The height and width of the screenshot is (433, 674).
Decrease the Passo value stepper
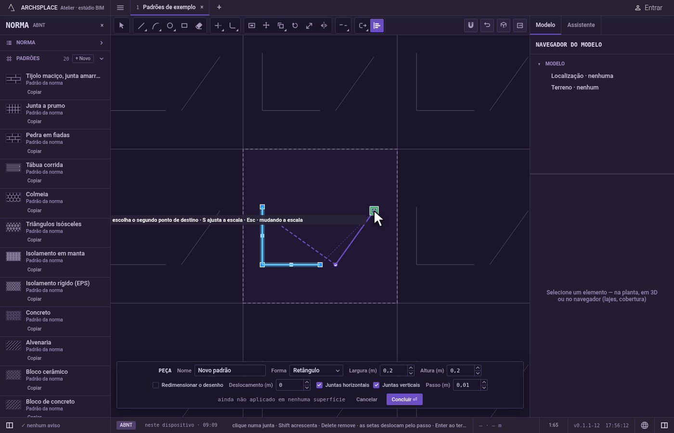click(484, 388)
